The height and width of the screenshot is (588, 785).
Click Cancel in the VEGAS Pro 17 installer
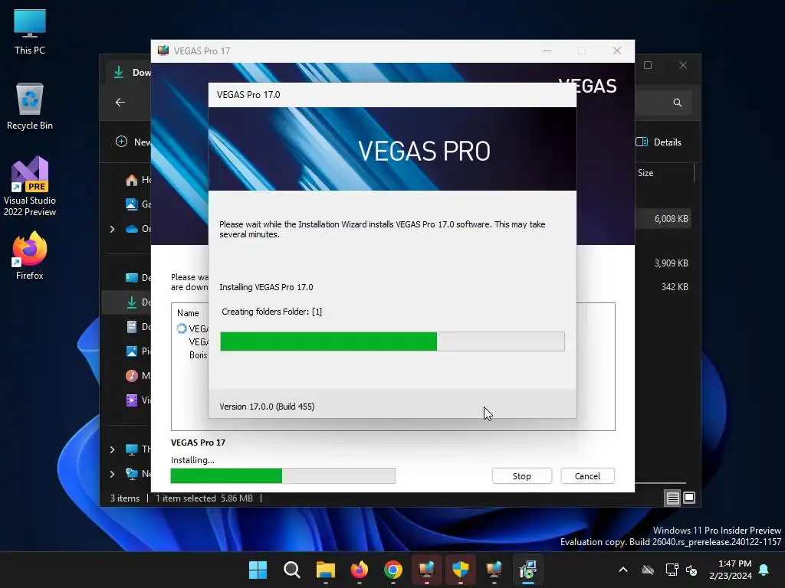coord(587,476)
